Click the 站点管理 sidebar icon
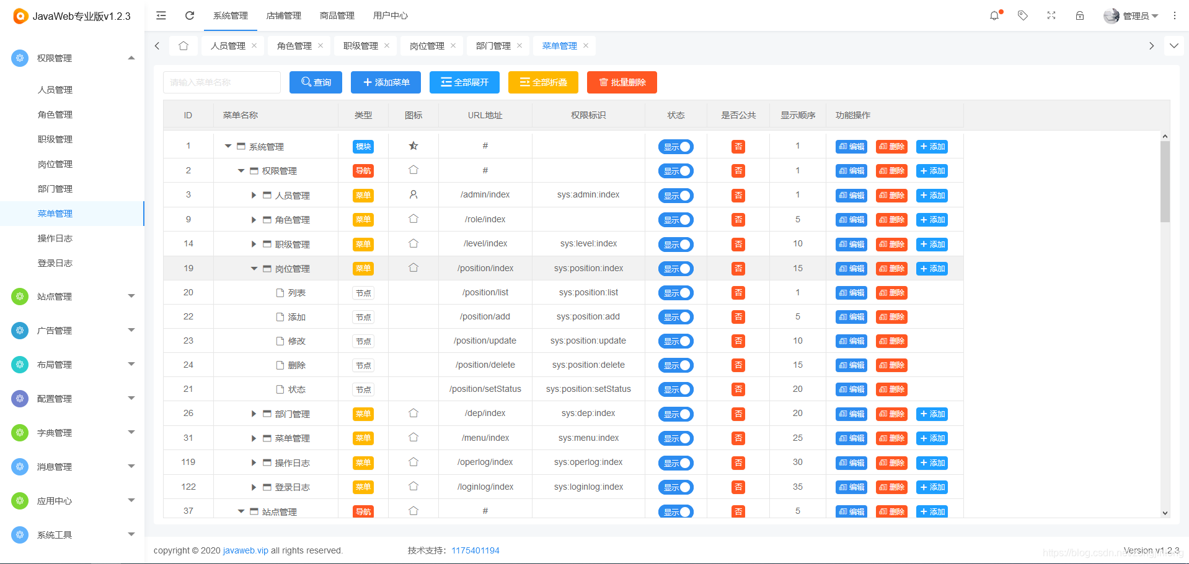 click(x=20, y=297)
